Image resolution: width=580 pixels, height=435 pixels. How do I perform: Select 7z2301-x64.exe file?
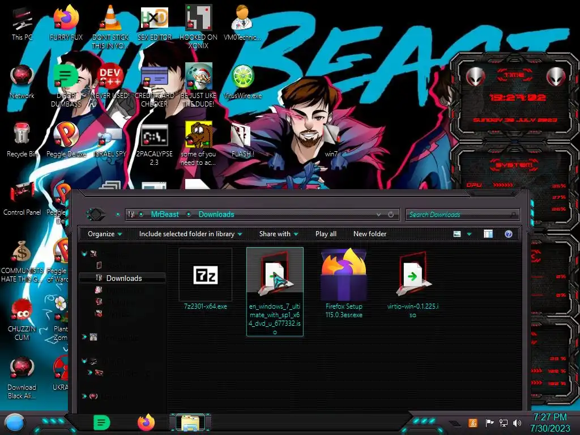pyautogui.click(x=205, y=280)
